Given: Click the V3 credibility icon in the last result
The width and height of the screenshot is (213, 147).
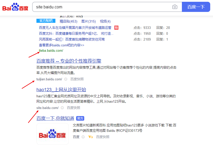Looking at the screenshot, I should click(x=90, y=137).
